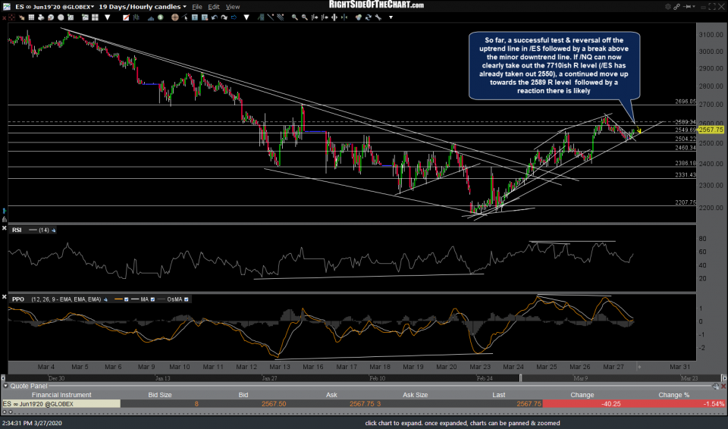Toggle the OsMA histogram checkbox
This screenshot has height=429, width=728.
tap(187, 299)
